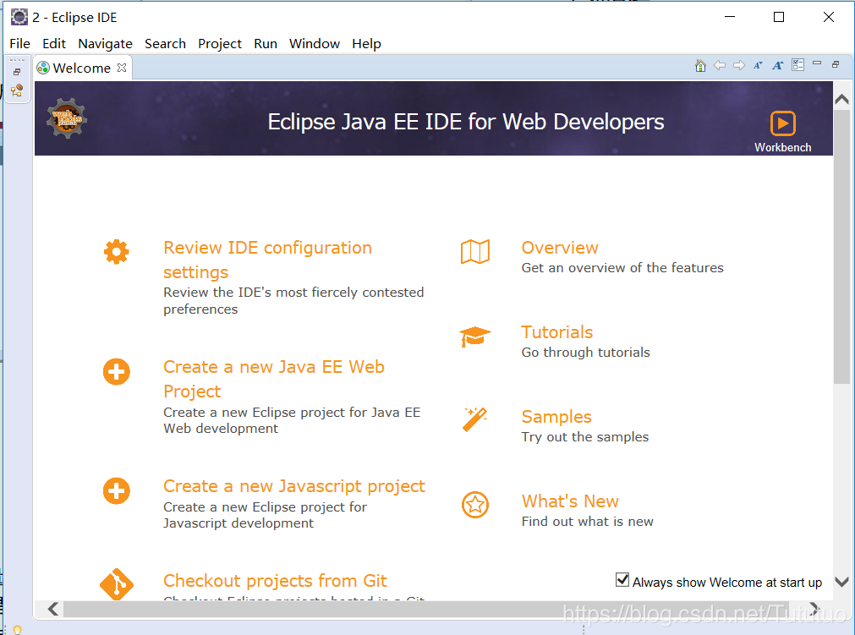This screenshot has height=635, width=855.
Task: Open the Samples link
Action: tap(556, 417)
